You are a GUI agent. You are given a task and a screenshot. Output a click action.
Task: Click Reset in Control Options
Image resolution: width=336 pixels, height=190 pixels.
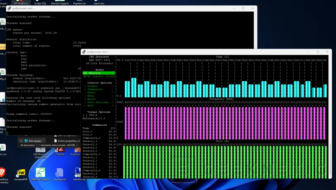pyautogui.click(x=99, y=93)
